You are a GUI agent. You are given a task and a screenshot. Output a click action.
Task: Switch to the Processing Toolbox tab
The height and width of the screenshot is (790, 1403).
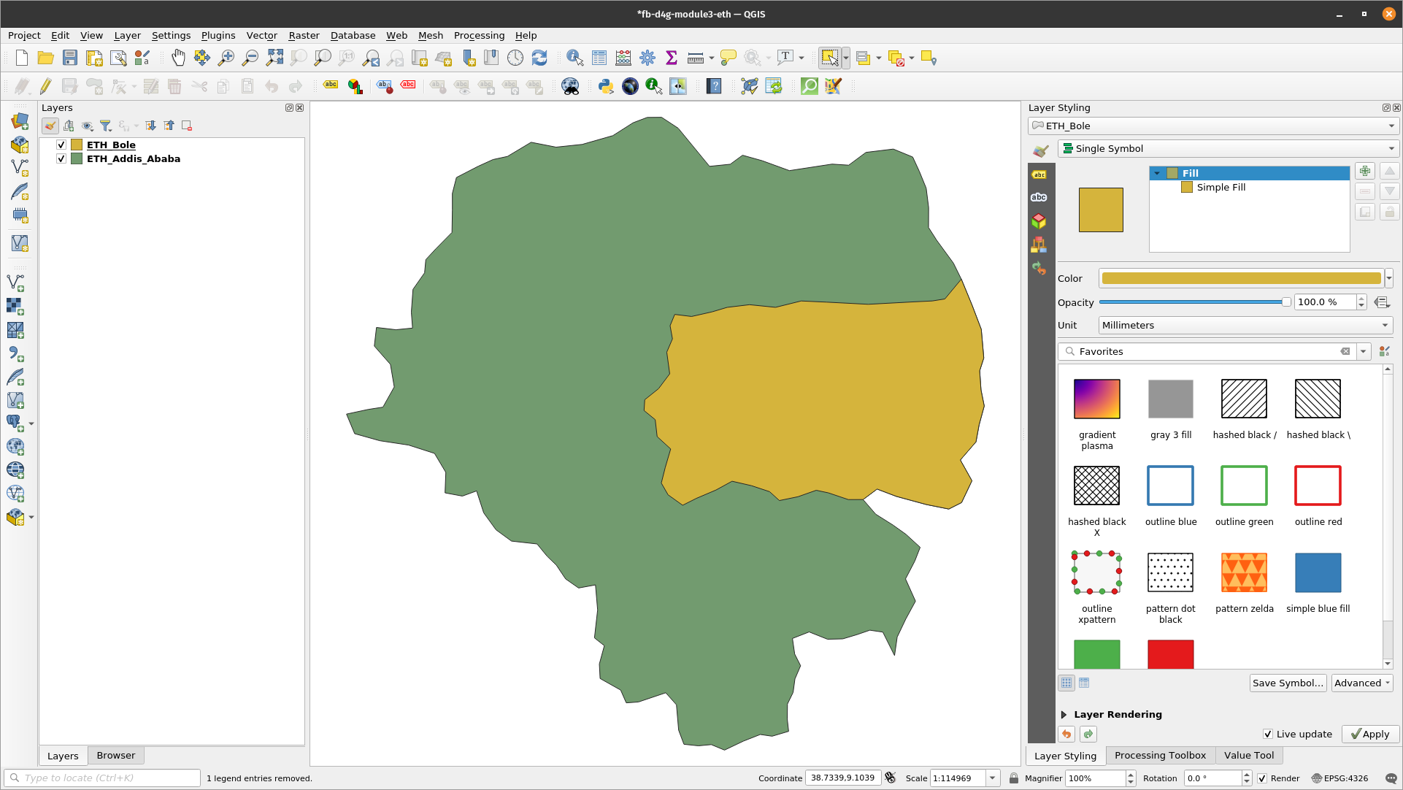point(1159,754)
